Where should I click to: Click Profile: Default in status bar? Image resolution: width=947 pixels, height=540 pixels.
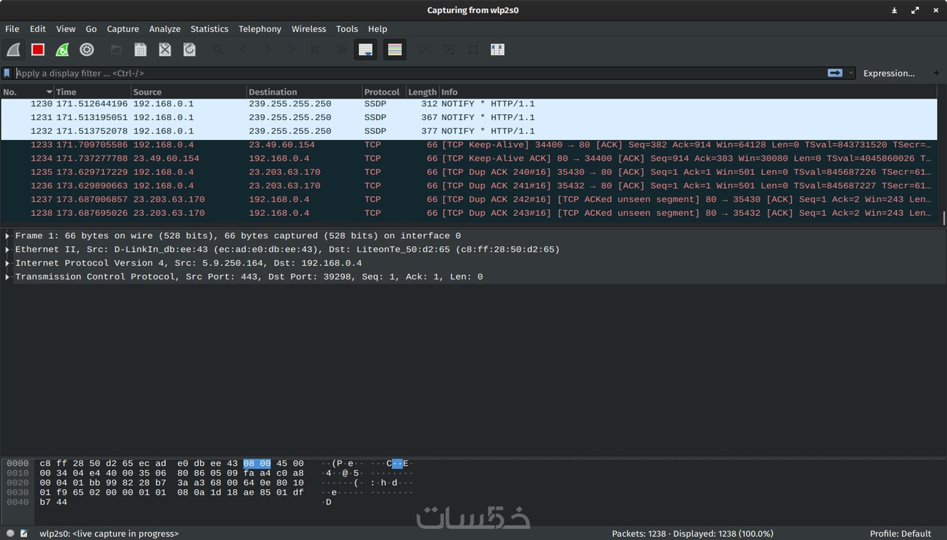tap(900, 533)
